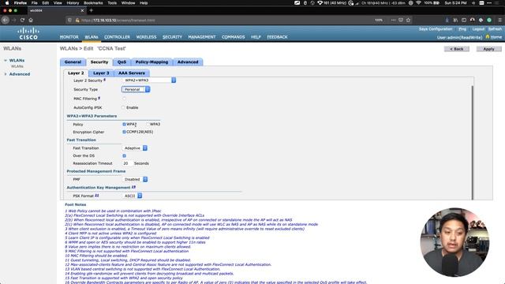
Task: Open a new browser tab with plus
Action: point(92,10)
